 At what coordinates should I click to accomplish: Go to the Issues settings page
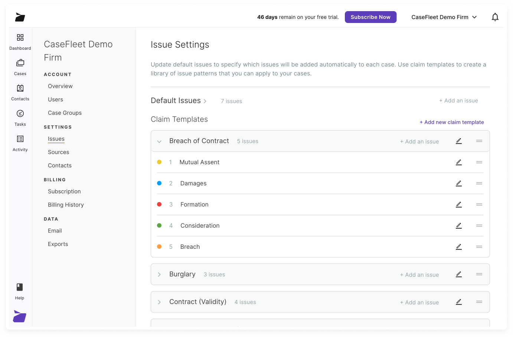[x=56, y=139]
